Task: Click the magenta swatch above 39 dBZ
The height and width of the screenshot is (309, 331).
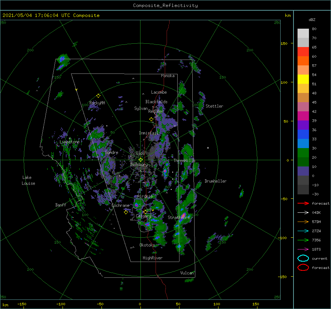Action: [303, 116]
